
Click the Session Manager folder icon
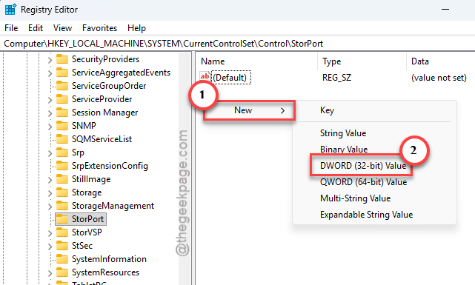(62, 113)
